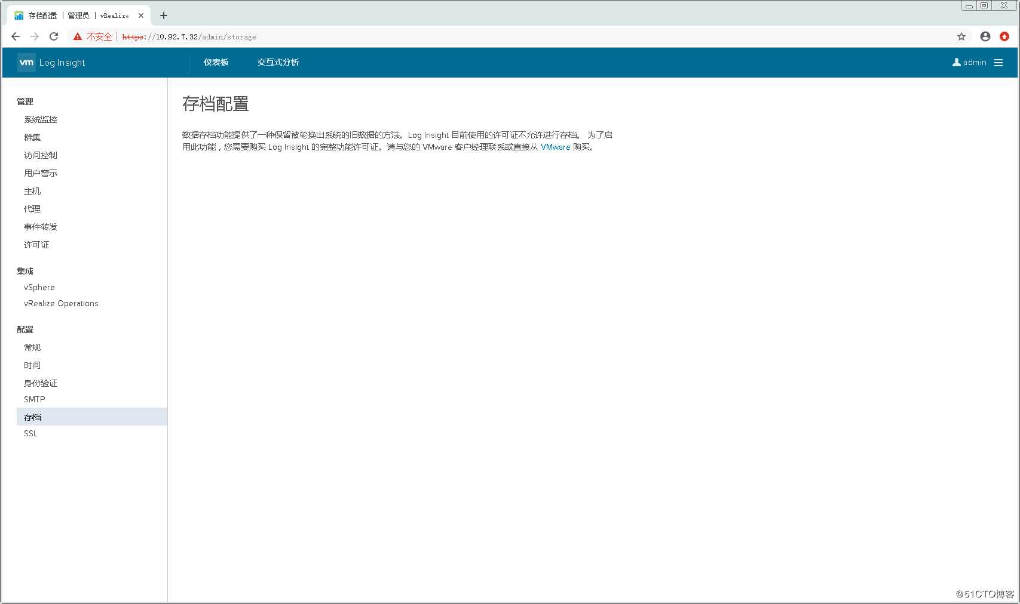Click the admin username label
Viewport: 1020px width, 604px height.
tap(975, 62)
